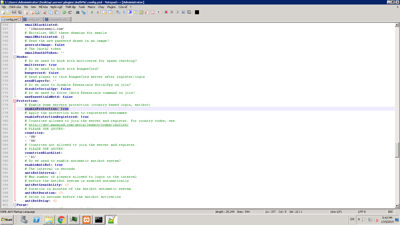Toggle INS insert mode in status bar
Image resolution: width=400 pixels, height=225 pixels.
391,212
